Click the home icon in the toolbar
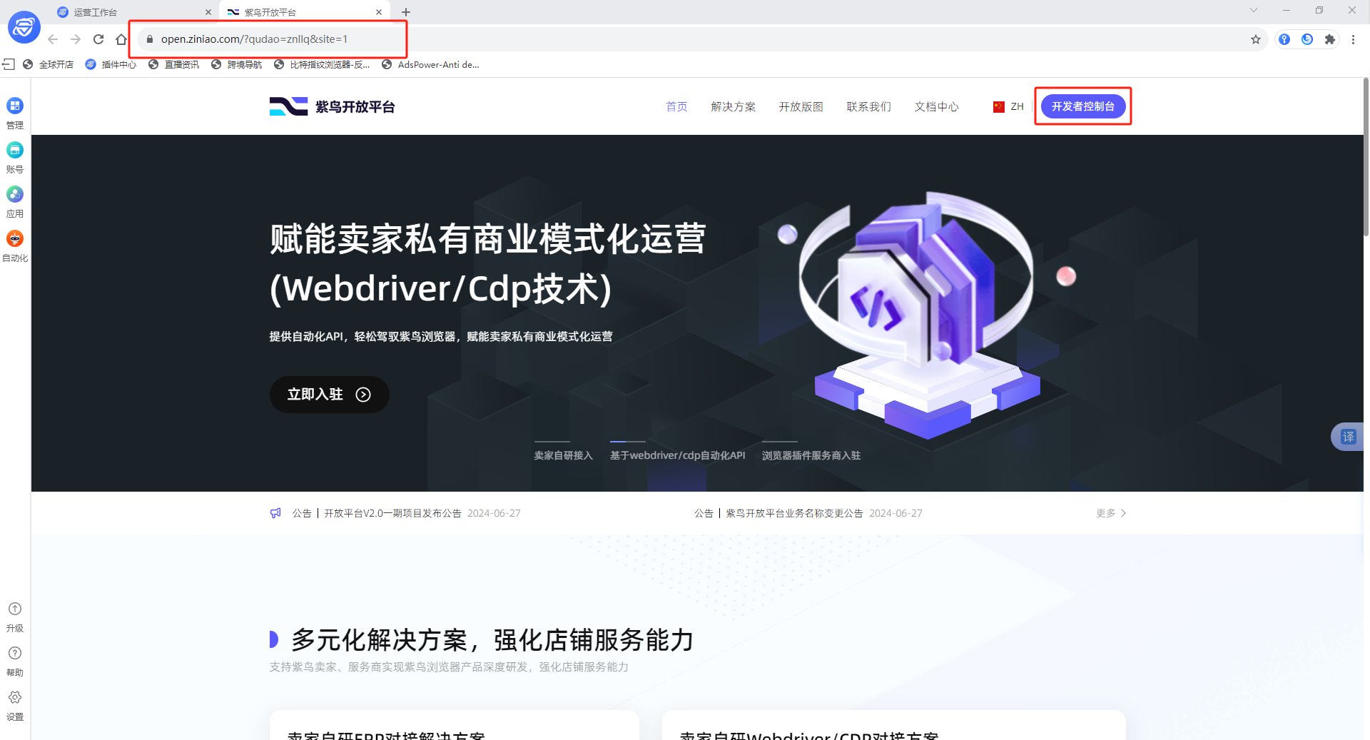The width and height of the screenshot is (1370, 740). [x=121, y=39]
